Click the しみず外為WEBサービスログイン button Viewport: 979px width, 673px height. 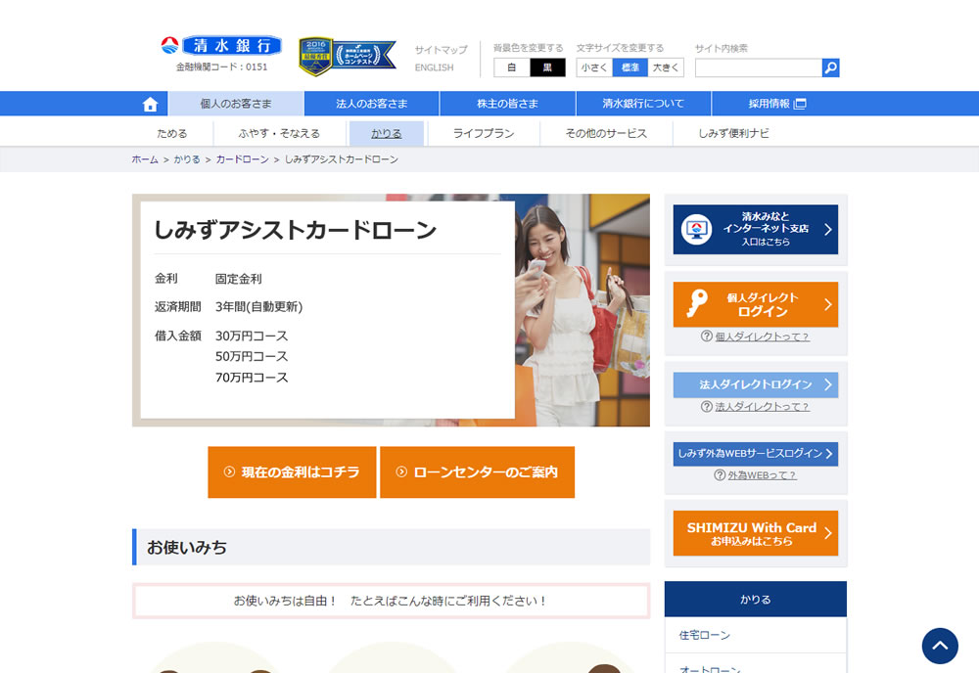(756, 454)
